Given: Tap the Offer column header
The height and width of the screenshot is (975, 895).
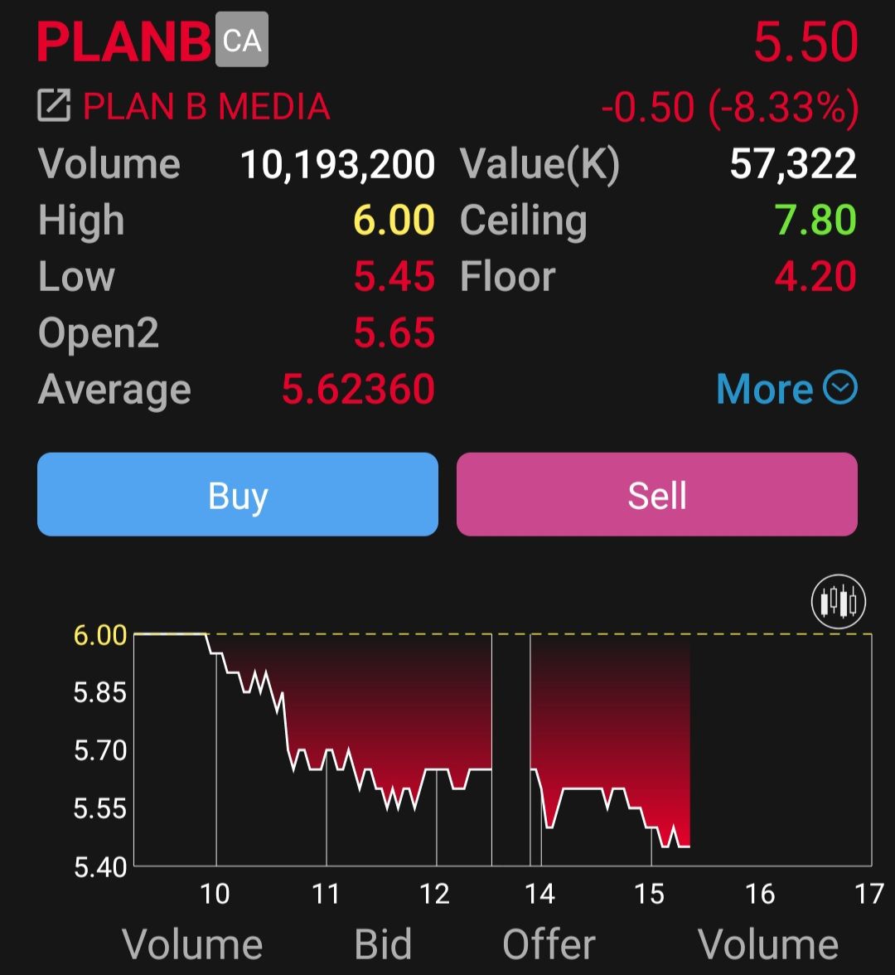Looking at the screenshot, I should pyautogui.click(x=549, y=943).
